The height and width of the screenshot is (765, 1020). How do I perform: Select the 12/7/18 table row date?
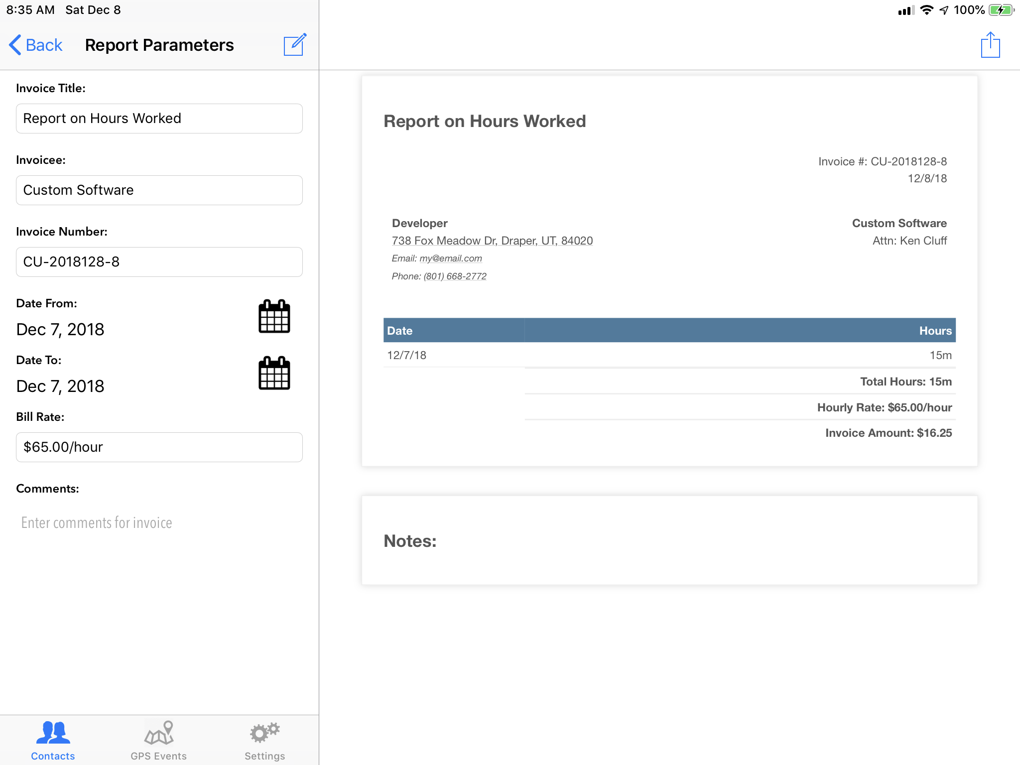pos(406,355)
